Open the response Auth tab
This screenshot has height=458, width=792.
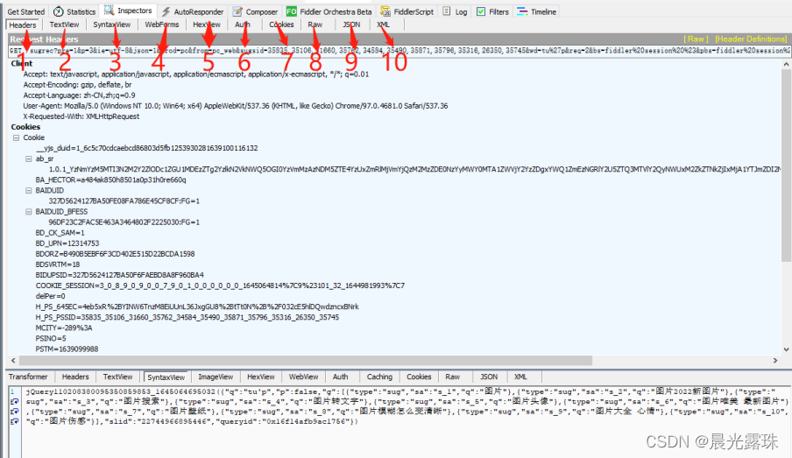click(x=341, y=377)
